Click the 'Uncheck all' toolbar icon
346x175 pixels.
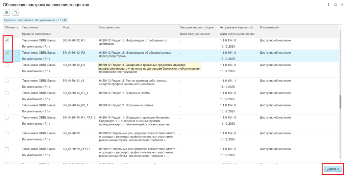pos(15,12)
